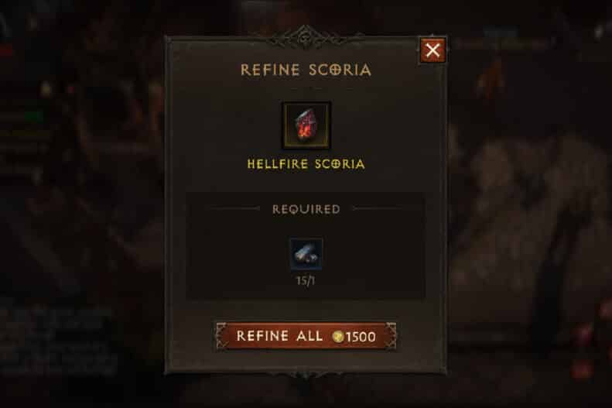Screen dimensions: 612x408
Task: Click the red blurred orb at the lower right
Action: [x=583, y=369]
